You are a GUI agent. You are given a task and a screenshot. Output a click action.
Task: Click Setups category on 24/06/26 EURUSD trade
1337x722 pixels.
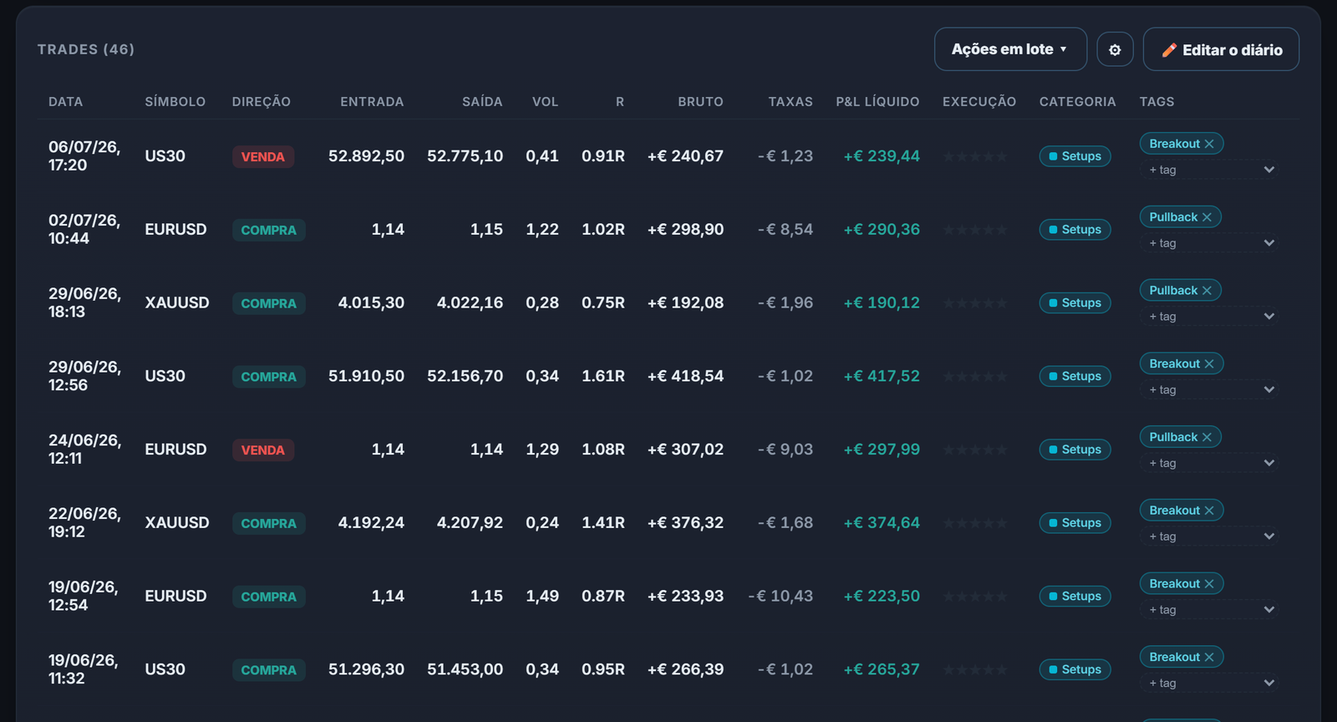1075,450
